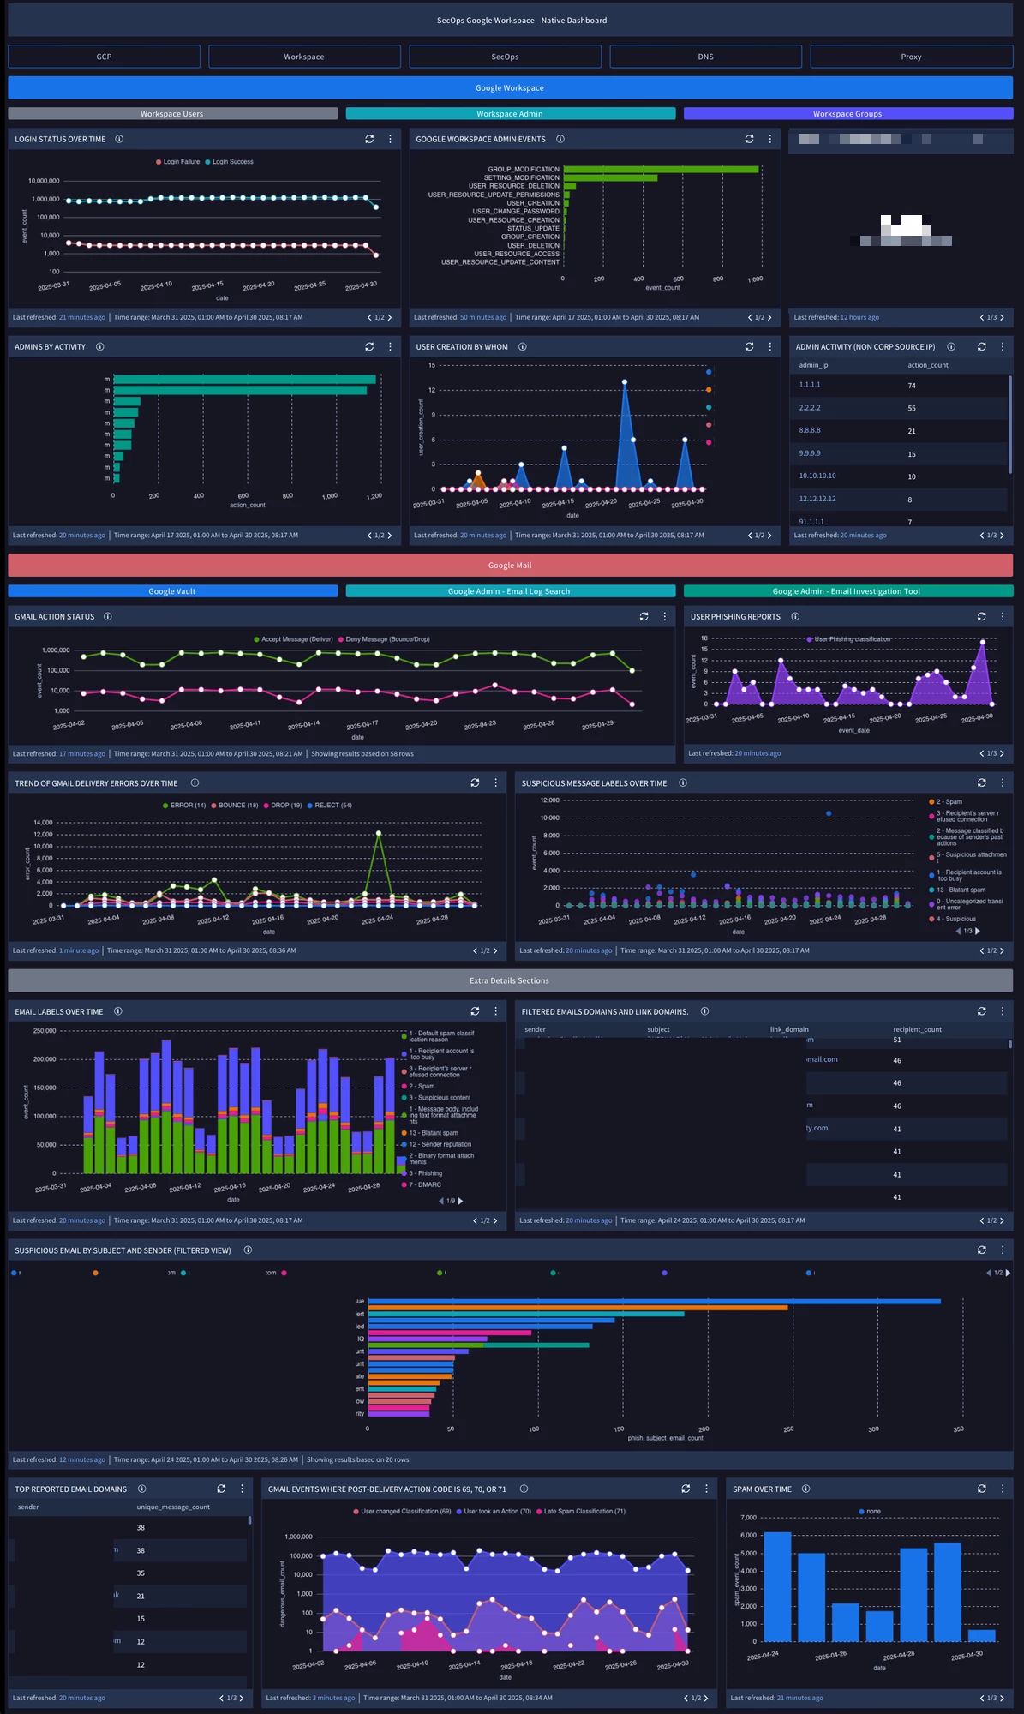
Task: Show info for Filtered Emails Domains panel
Action: click(x=704, y=1011)
